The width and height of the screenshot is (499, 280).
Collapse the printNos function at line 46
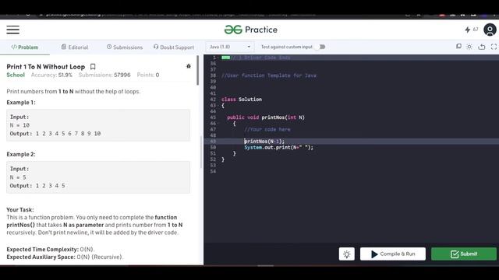pyautogui.click(x=218, y=124)
